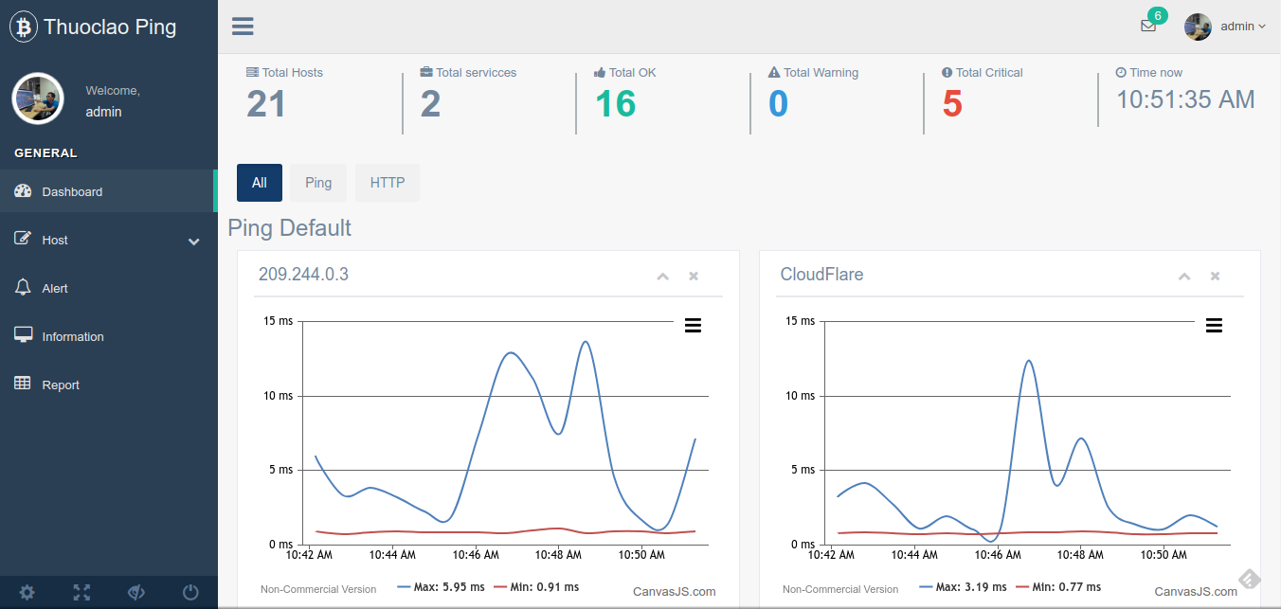
Task: Open CanvasJS.com link under CloudFlare chart
Action: click(1196, 592)
